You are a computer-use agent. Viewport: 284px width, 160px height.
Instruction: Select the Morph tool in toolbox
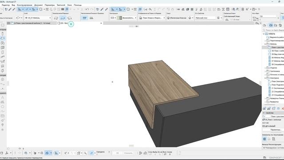(3, 71)
